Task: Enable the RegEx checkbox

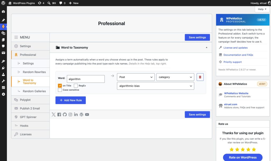Action: click(76, 86)
